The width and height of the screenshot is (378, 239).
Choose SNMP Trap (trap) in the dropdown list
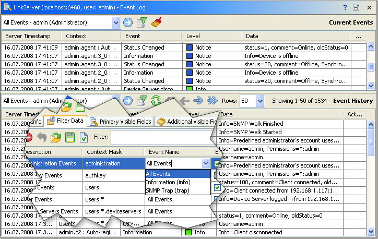point(178,190)
